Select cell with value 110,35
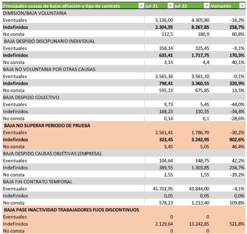247x234 pixels. [x=192, y=111]
